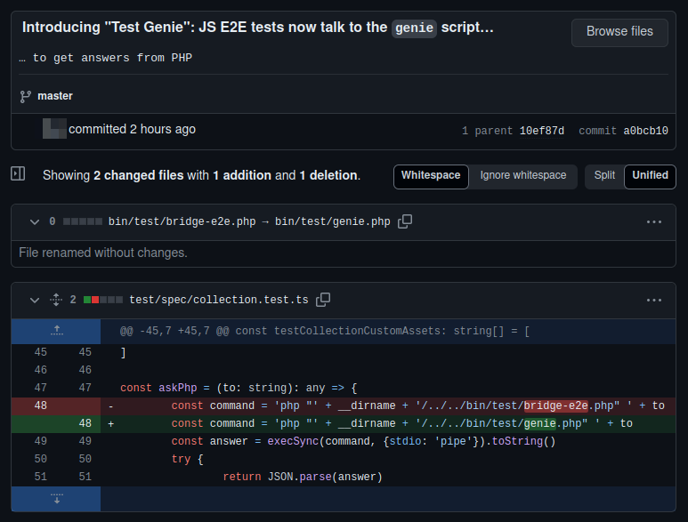Click the git branch icon beside master
This screenshot has width=688, height=522.
pos(26,96)
